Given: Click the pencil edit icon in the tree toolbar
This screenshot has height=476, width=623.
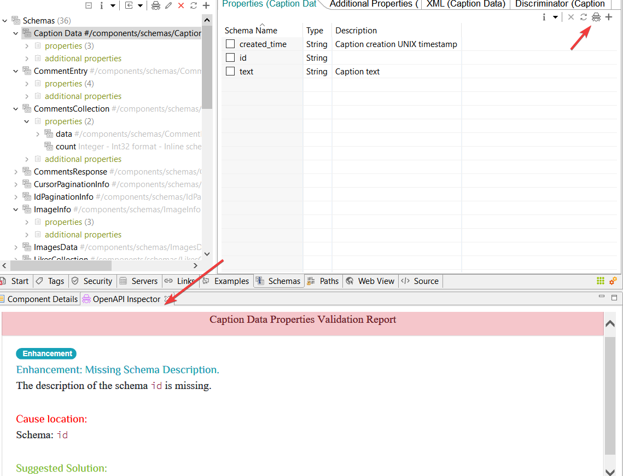Looking at the screenshot, I should tap(168, 5).
